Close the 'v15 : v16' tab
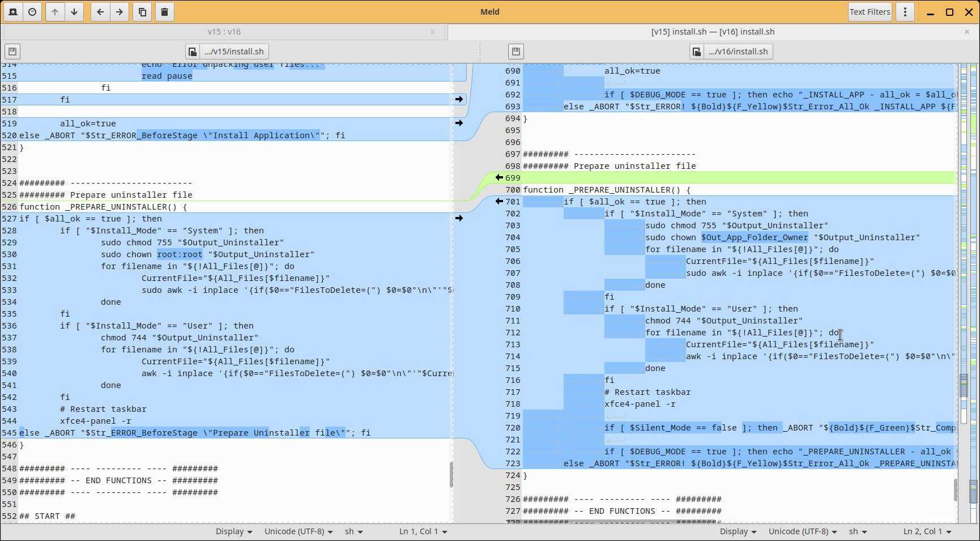Screen dimensions: 980x541 coord(433,32)
